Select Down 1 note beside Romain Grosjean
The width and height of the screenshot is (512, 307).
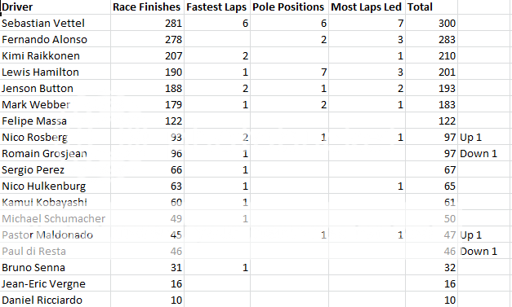pos(479,153)
